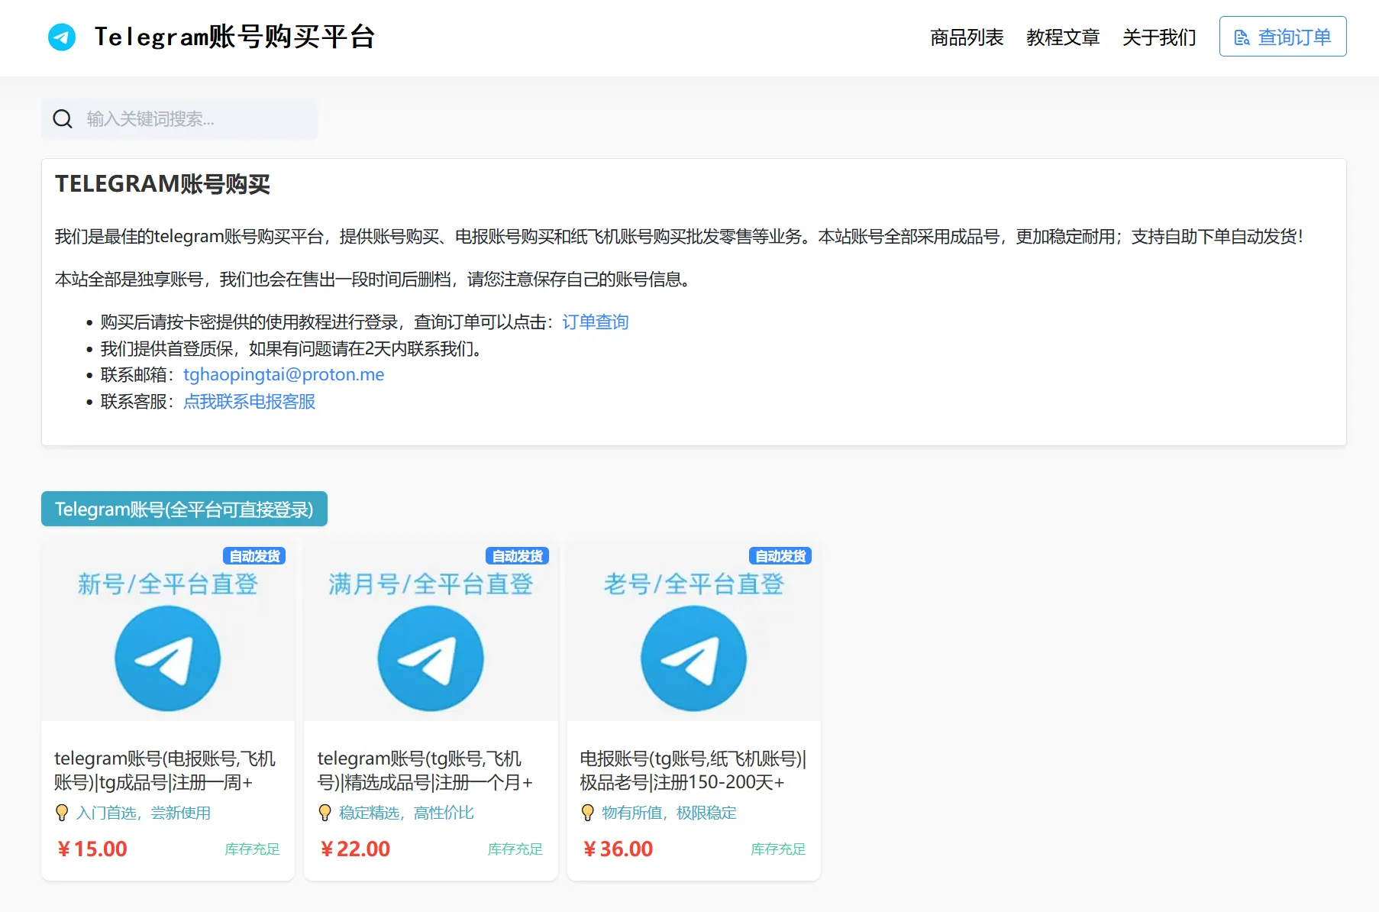This screenshot has width=1379, height=912.
Task: Click the search magnifier icon
Action: click(x=63, y=119)
